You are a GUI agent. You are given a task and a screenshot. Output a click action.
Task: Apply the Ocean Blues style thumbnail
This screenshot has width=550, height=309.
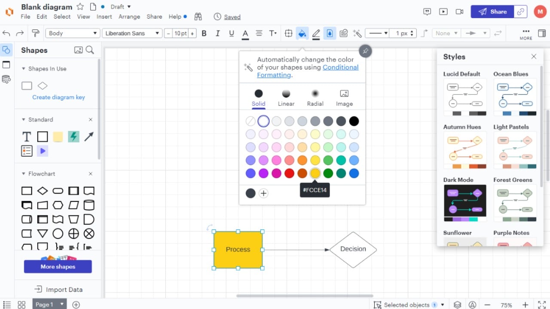[515, 97]
